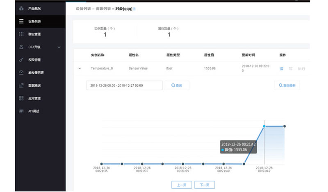Image resolution: width=328 pixels, height=192 pixels.
Task: Click the chart tooltip showing 数值: 1555.06
Action: tap(239, 147)
